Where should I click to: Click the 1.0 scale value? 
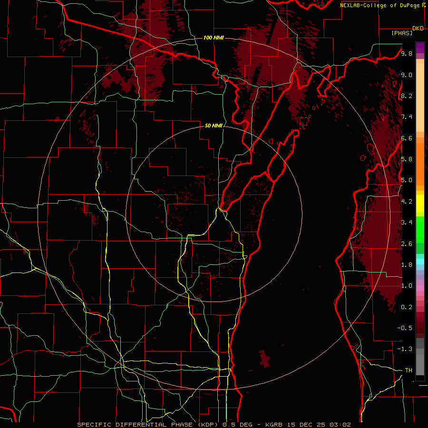pyautogui.click(x=407, y=286)
